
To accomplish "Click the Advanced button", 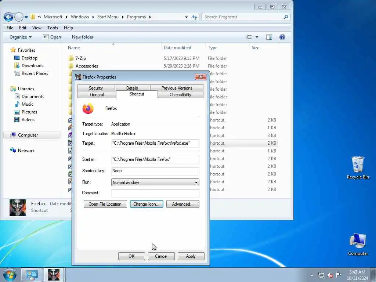I will click(183, 204).
